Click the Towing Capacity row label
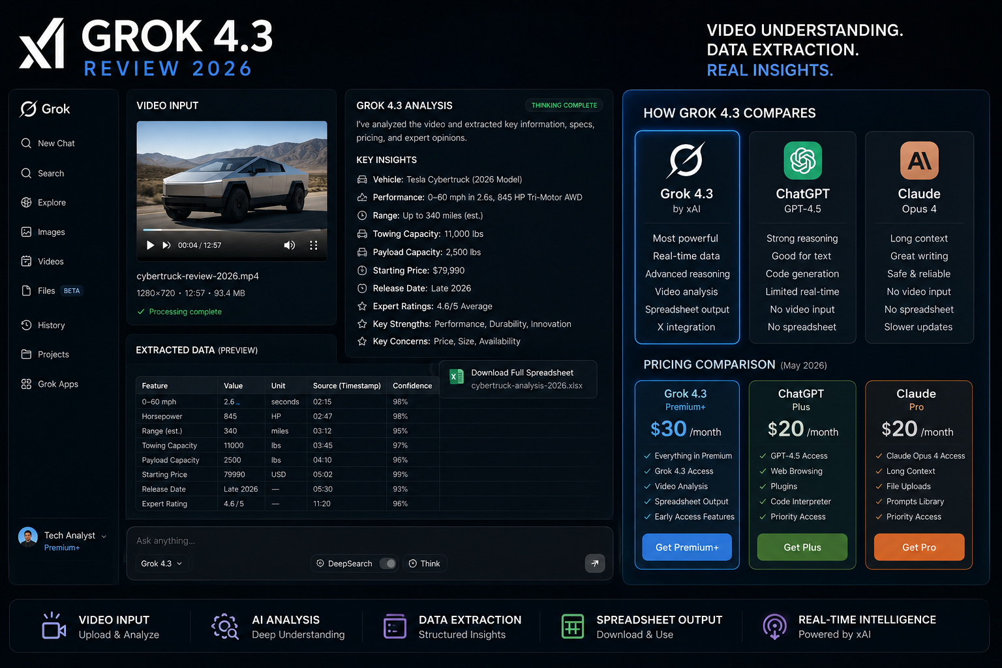This screenshot has width=1002, height=668. tap(169, 446)
